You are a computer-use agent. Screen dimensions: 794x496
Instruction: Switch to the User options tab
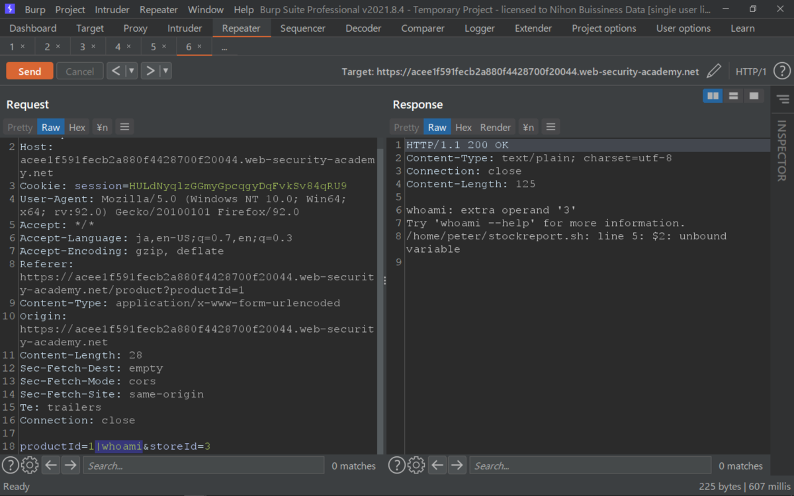coord(684,28)
